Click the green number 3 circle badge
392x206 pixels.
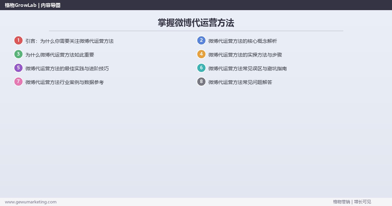point(18,54)
